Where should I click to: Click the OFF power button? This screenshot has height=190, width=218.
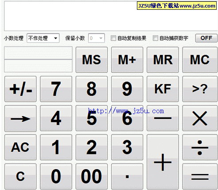click(206, 38)
